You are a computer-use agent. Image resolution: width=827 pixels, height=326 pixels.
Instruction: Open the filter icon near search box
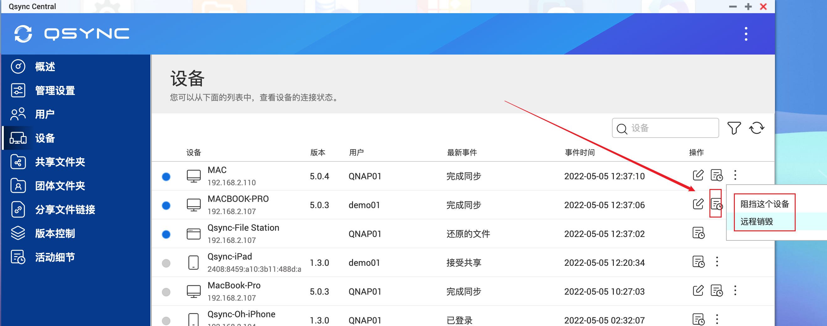734,128
